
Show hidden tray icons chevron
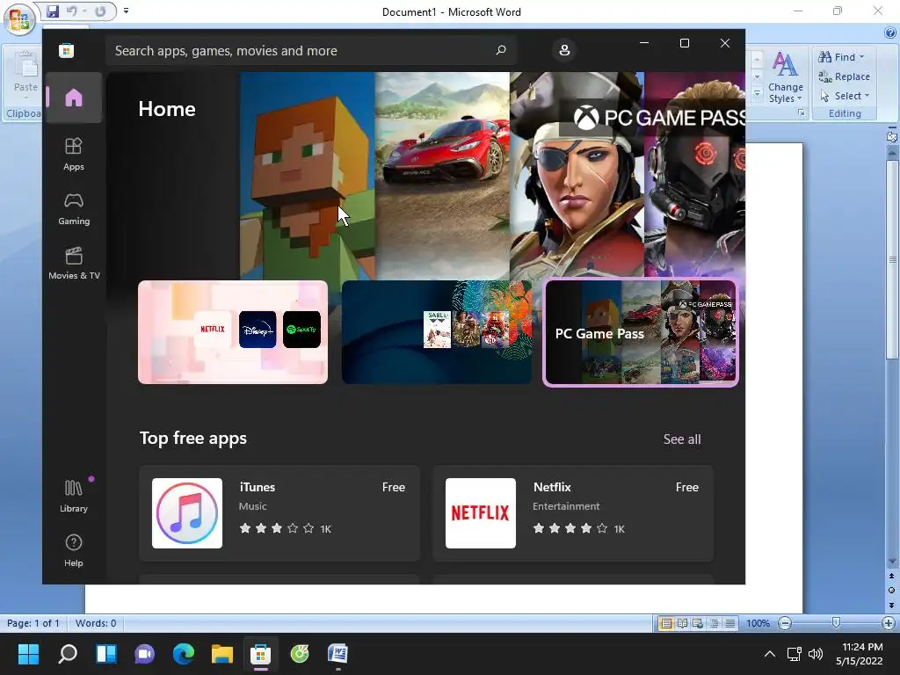(770, 654)
